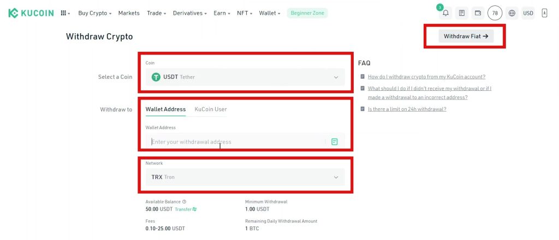Expand the Network selector showing TRX Tron
The height and width of the screenshot is (240, 559).
tap(245, 177)
